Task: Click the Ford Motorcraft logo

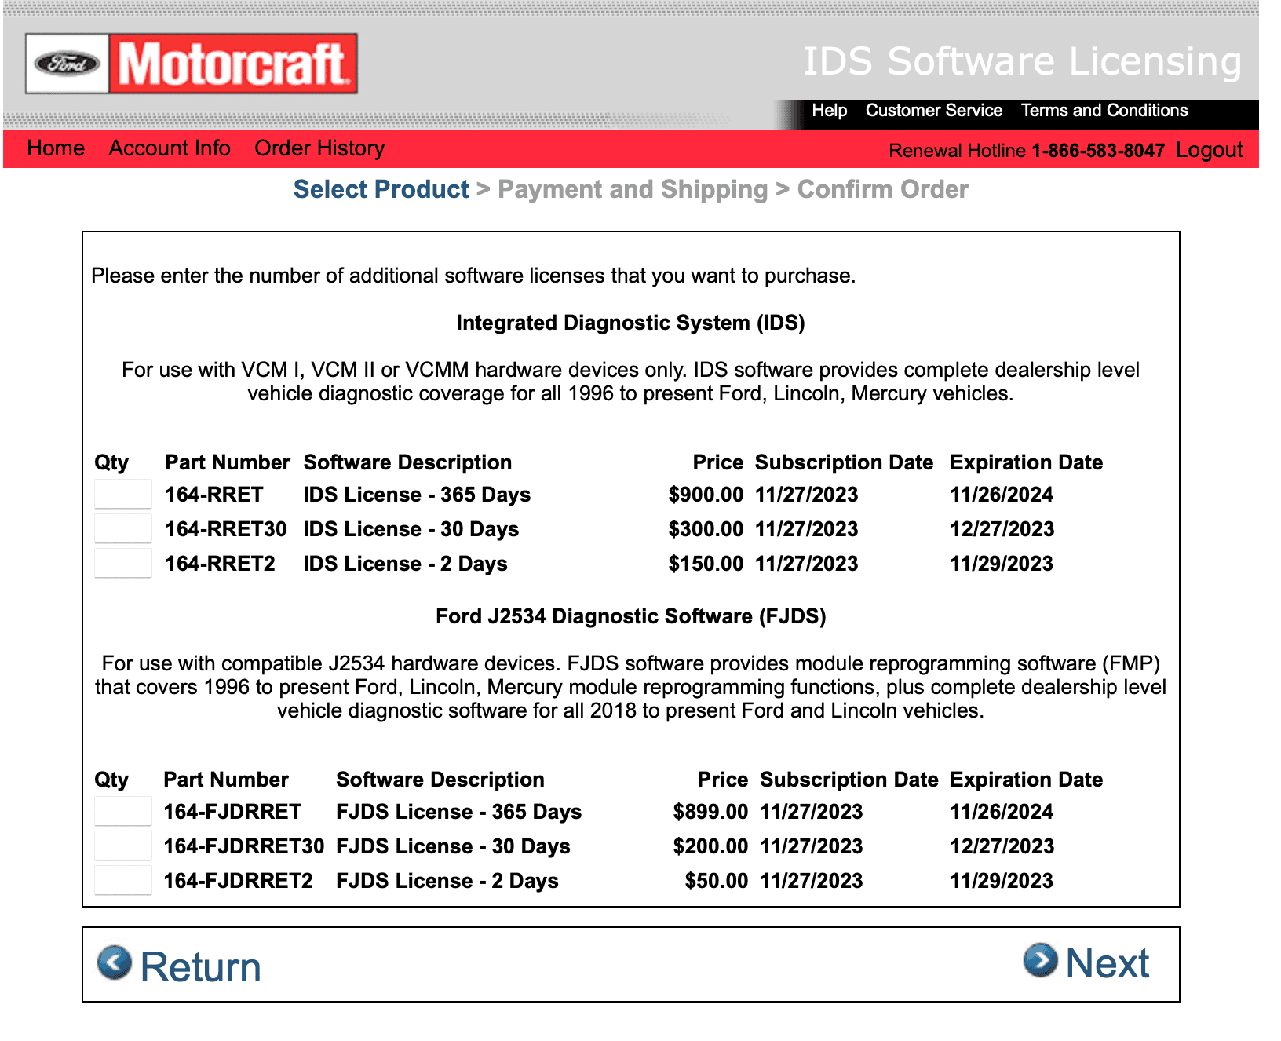Action: click(x=191, y=64)
